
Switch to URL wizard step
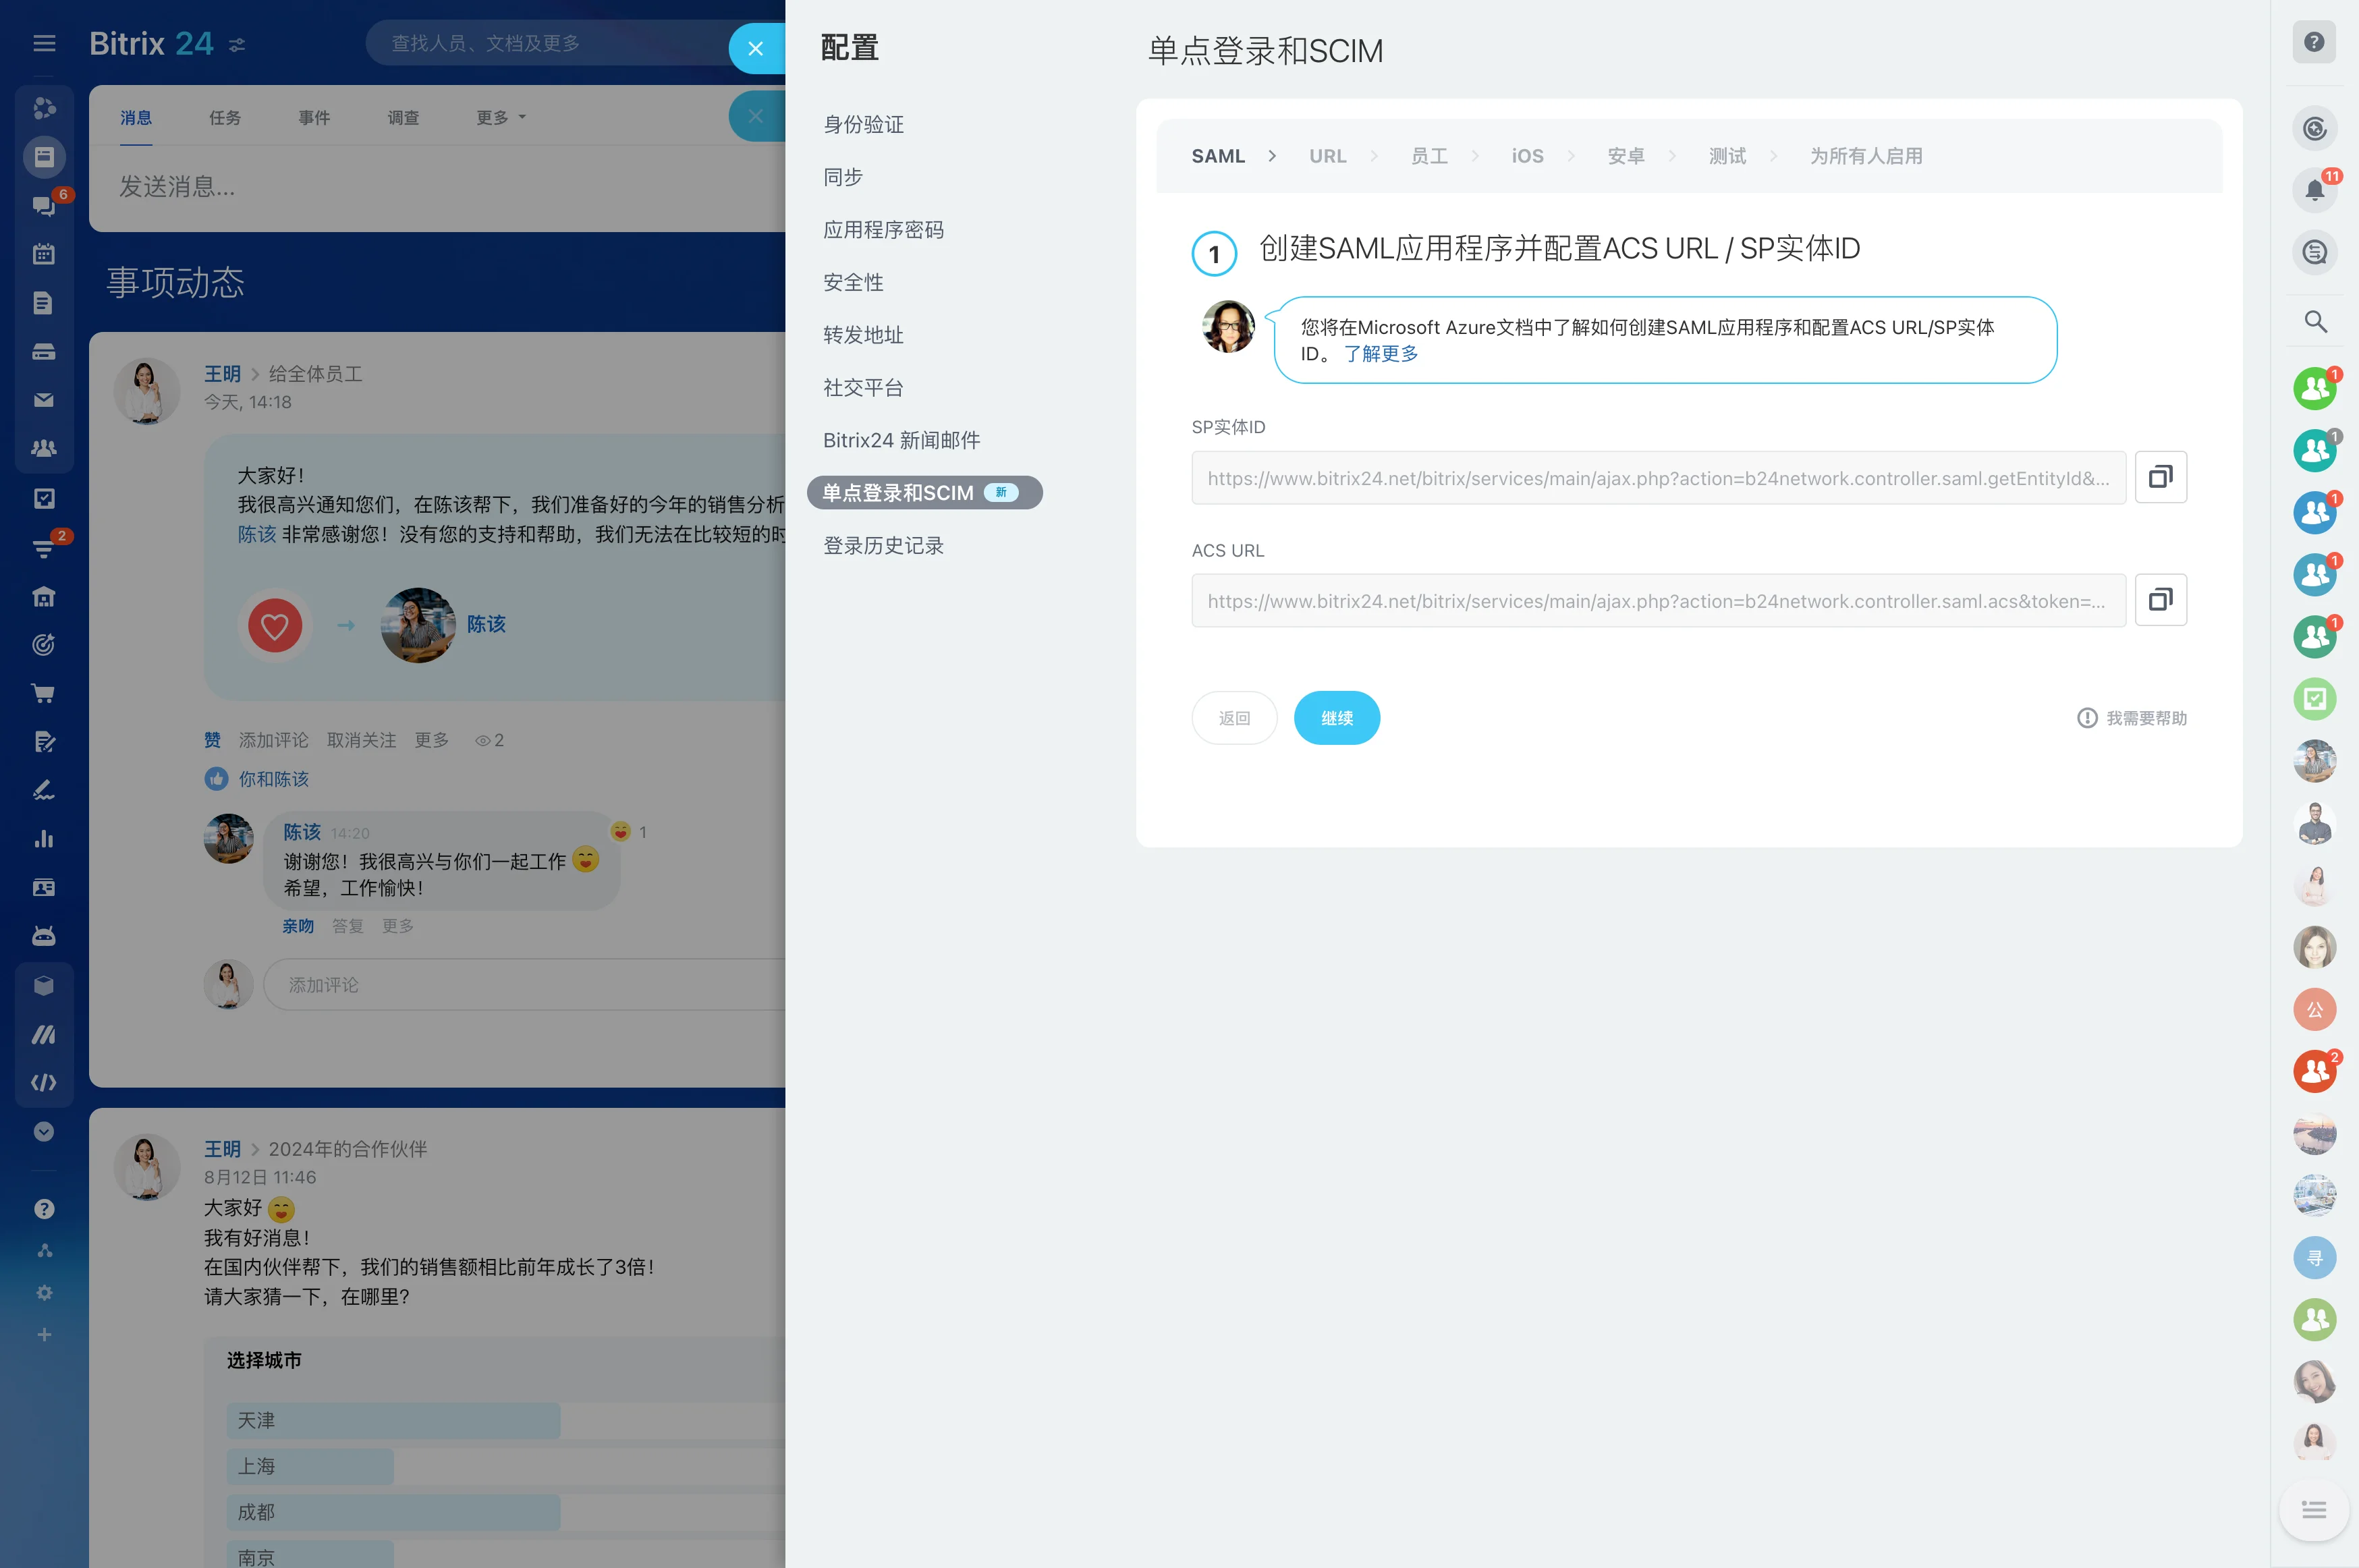click(x=1327, y=156)
